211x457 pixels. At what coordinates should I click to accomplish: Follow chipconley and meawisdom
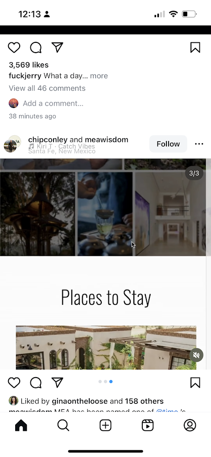coord(168,144)
